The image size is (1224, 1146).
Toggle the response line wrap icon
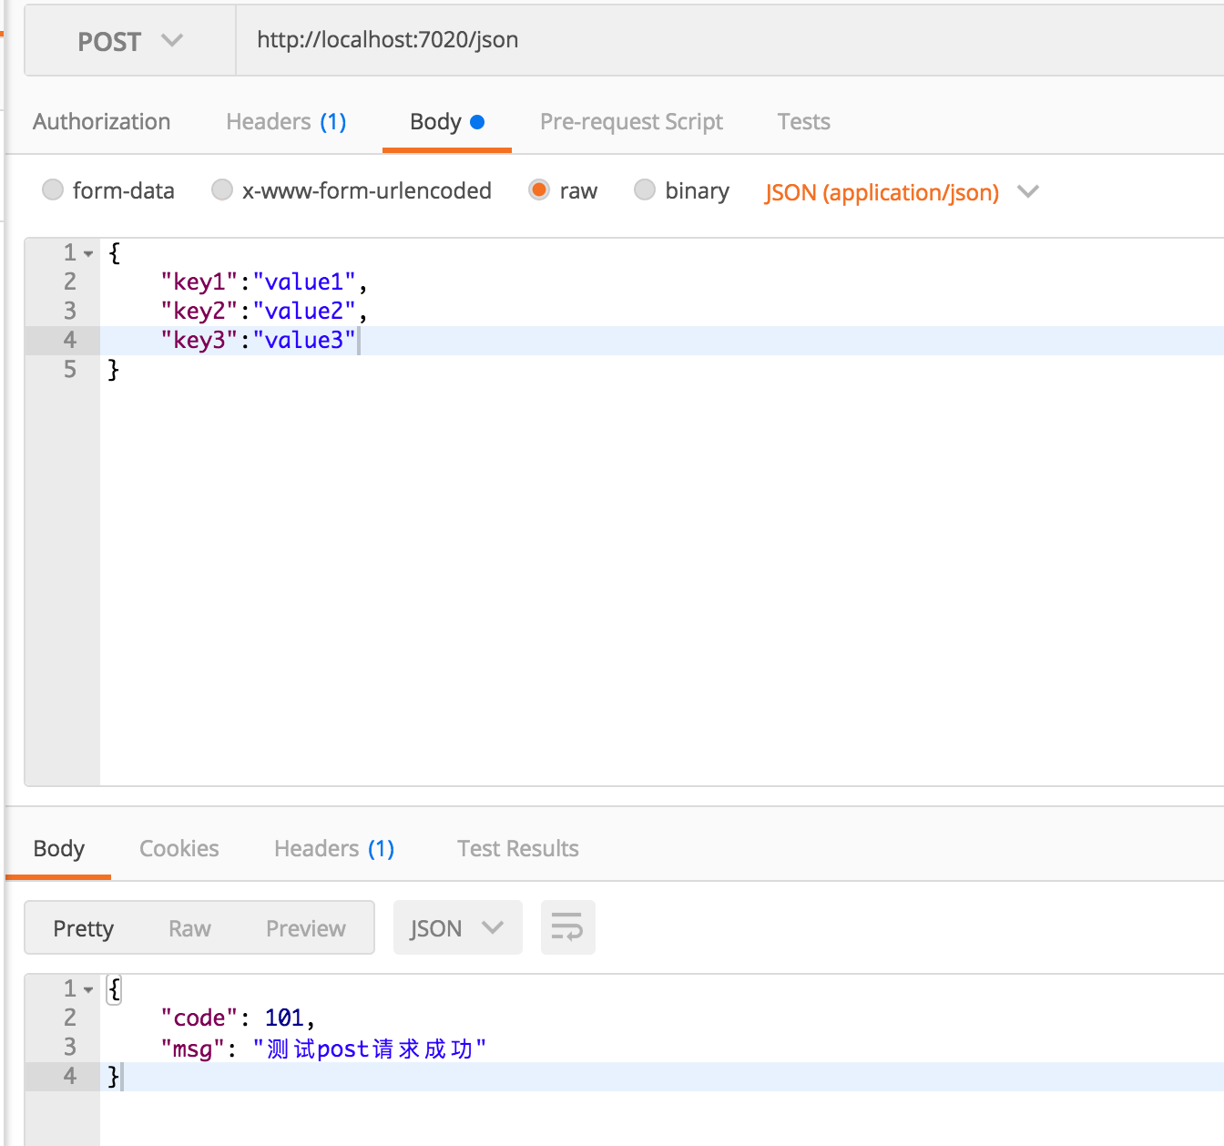(x=567, y=927)
